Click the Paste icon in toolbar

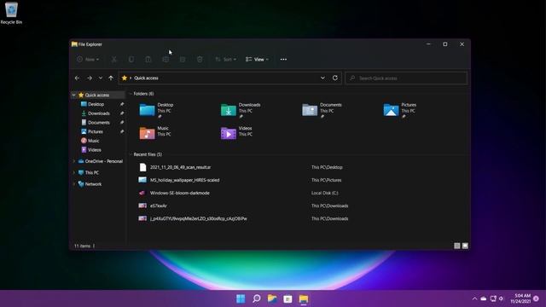coord(148,60)
